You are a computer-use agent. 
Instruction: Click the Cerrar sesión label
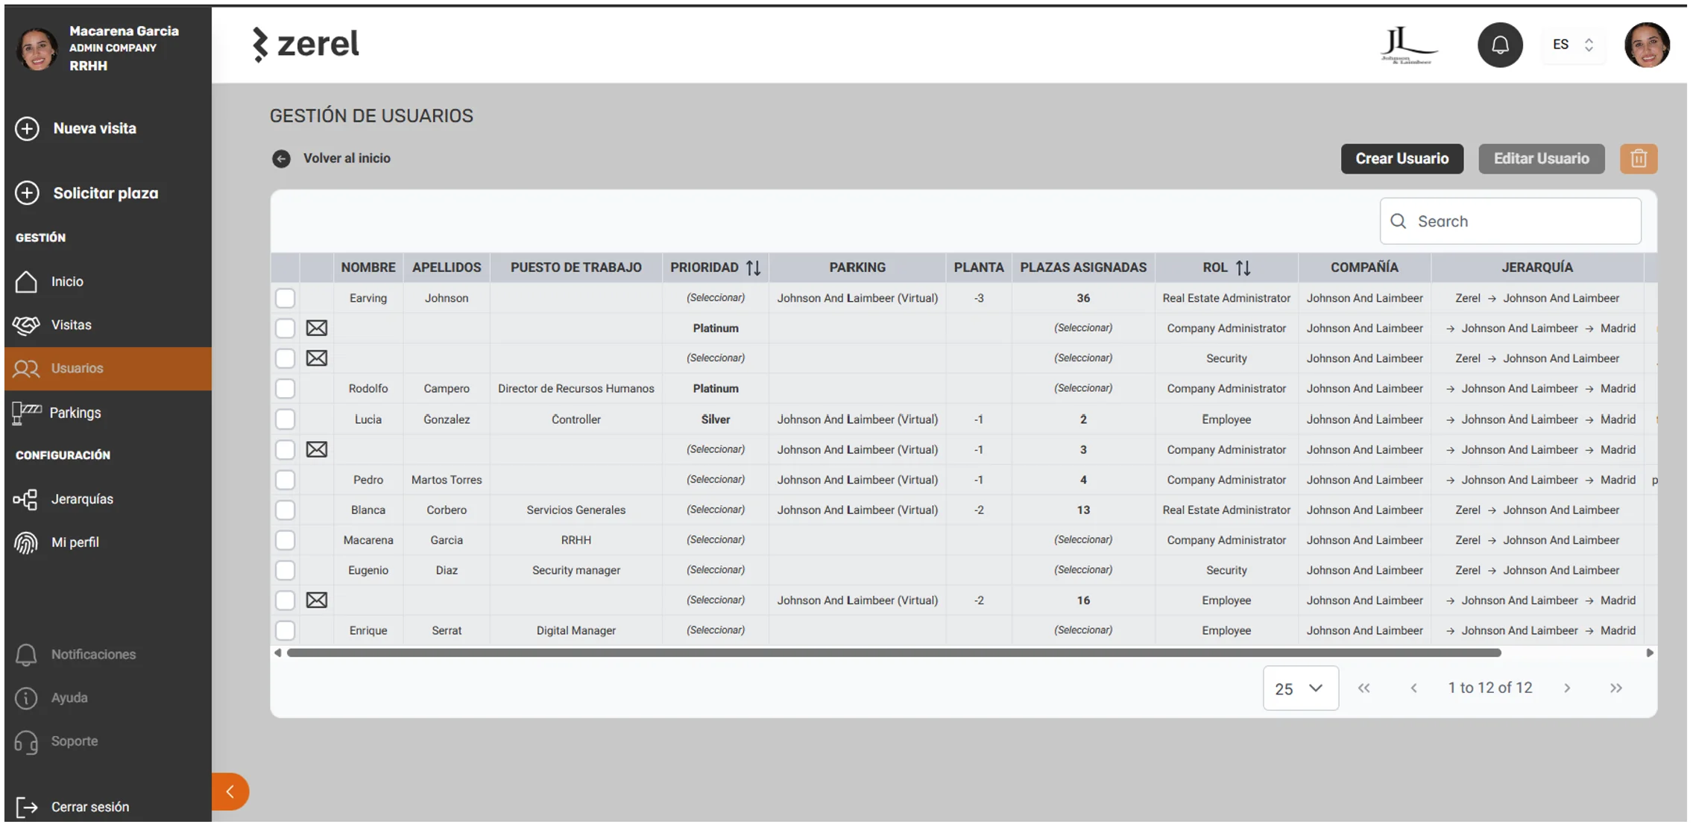(90, 807)
